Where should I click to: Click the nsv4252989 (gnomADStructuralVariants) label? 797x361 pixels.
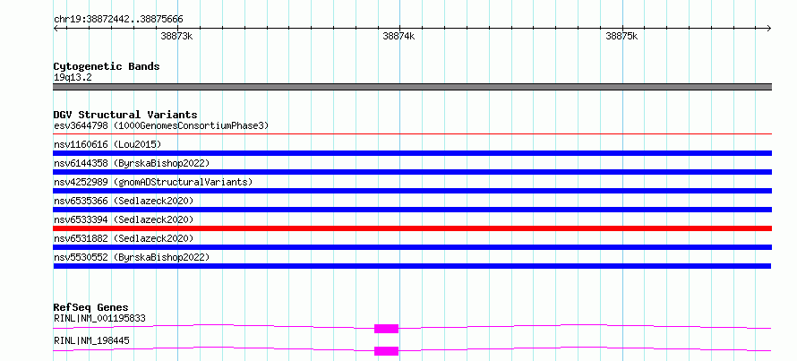coord(153,182)
